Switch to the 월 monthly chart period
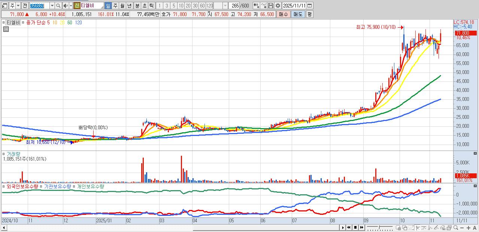The width and height of the screenshot is (479, 232). [122, 6]
